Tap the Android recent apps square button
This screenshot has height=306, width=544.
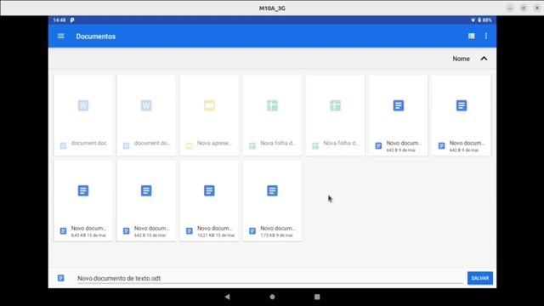317,297
